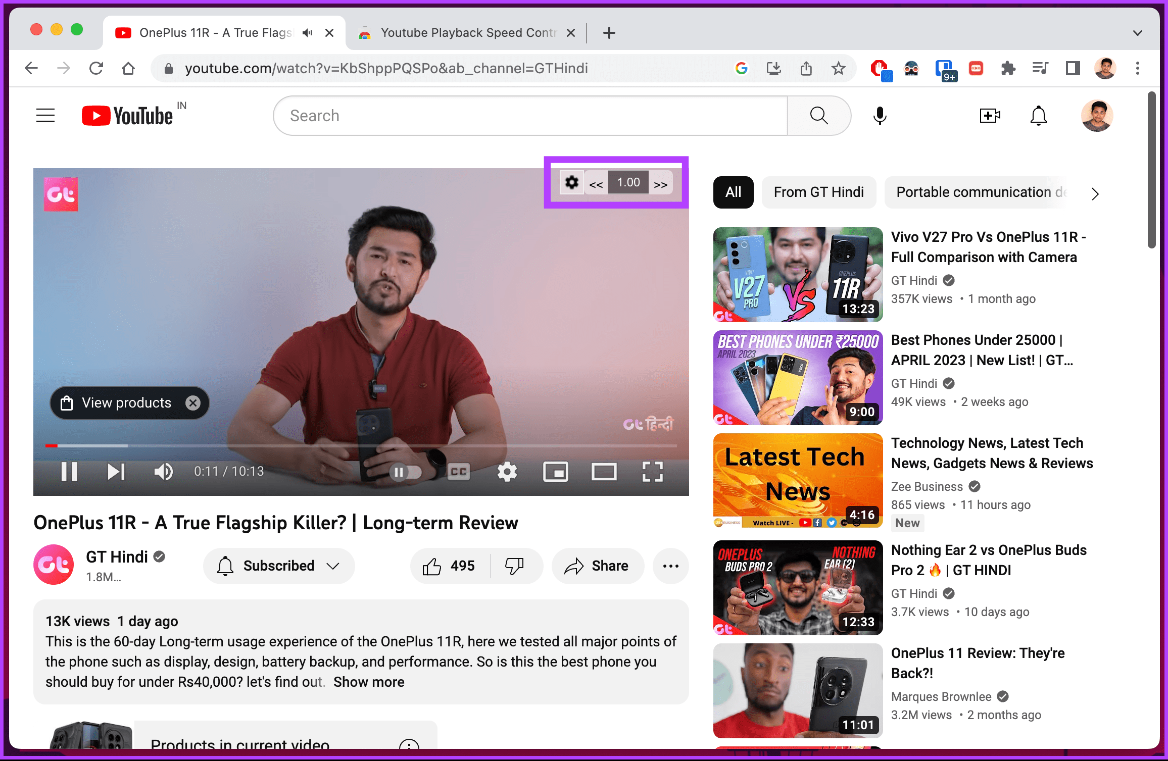Mute the OnePlus 11R browser tab audio

307,33
